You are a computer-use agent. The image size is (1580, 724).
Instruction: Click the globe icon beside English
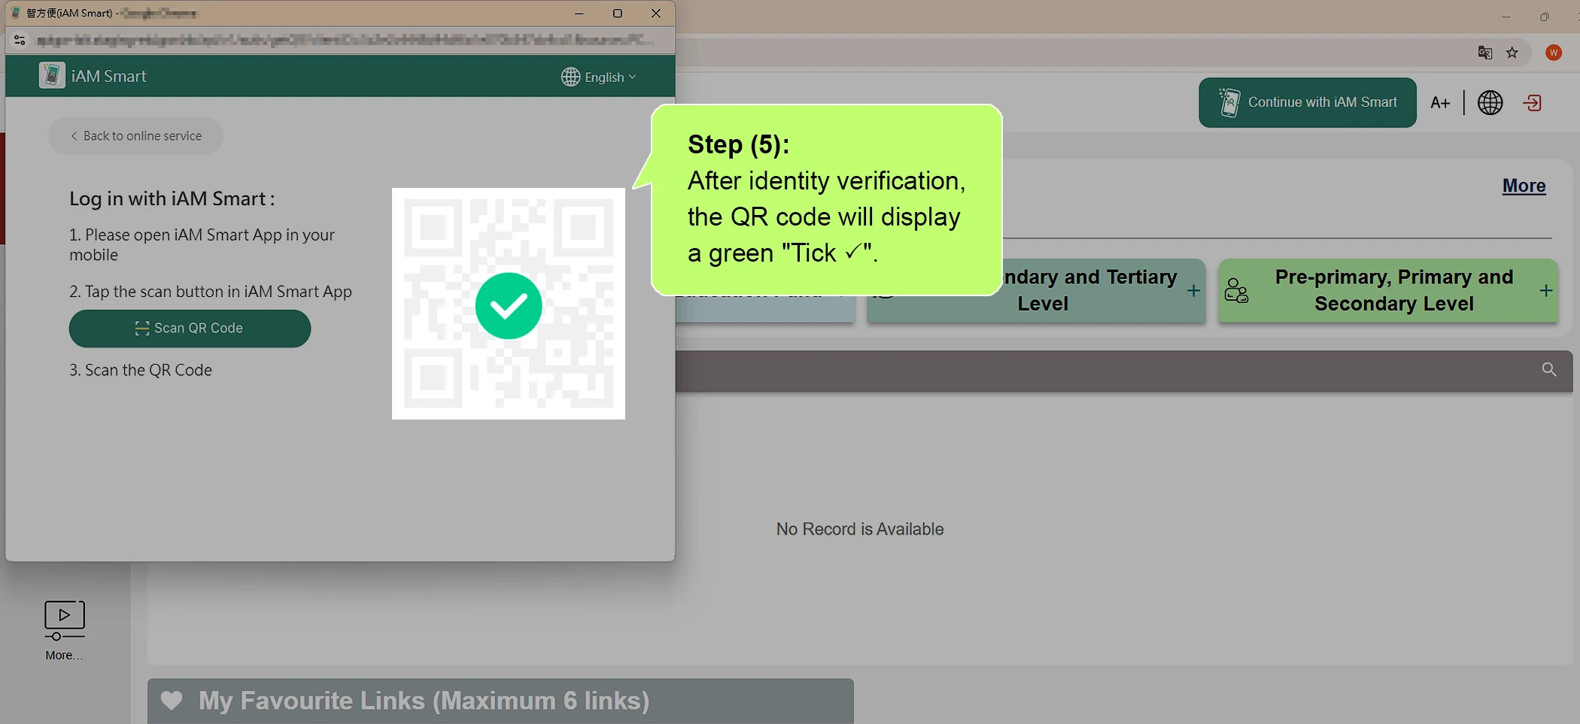coord(570,77)
